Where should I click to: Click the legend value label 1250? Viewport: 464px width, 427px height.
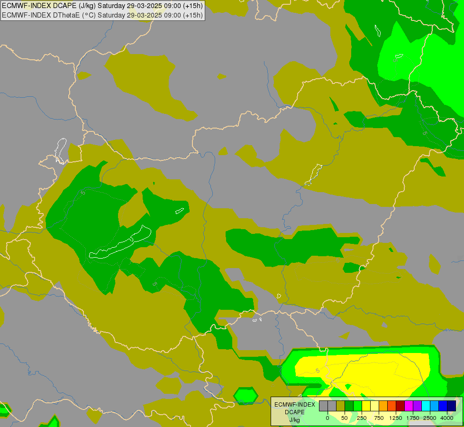pyautogui.click(x=396, y=418)
